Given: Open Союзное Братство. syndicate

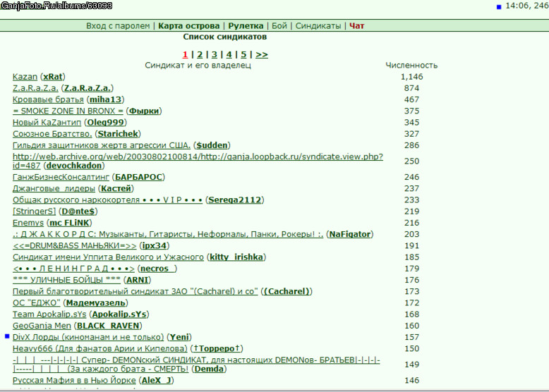Looking at the screenshot, I should tap(52, 134).
